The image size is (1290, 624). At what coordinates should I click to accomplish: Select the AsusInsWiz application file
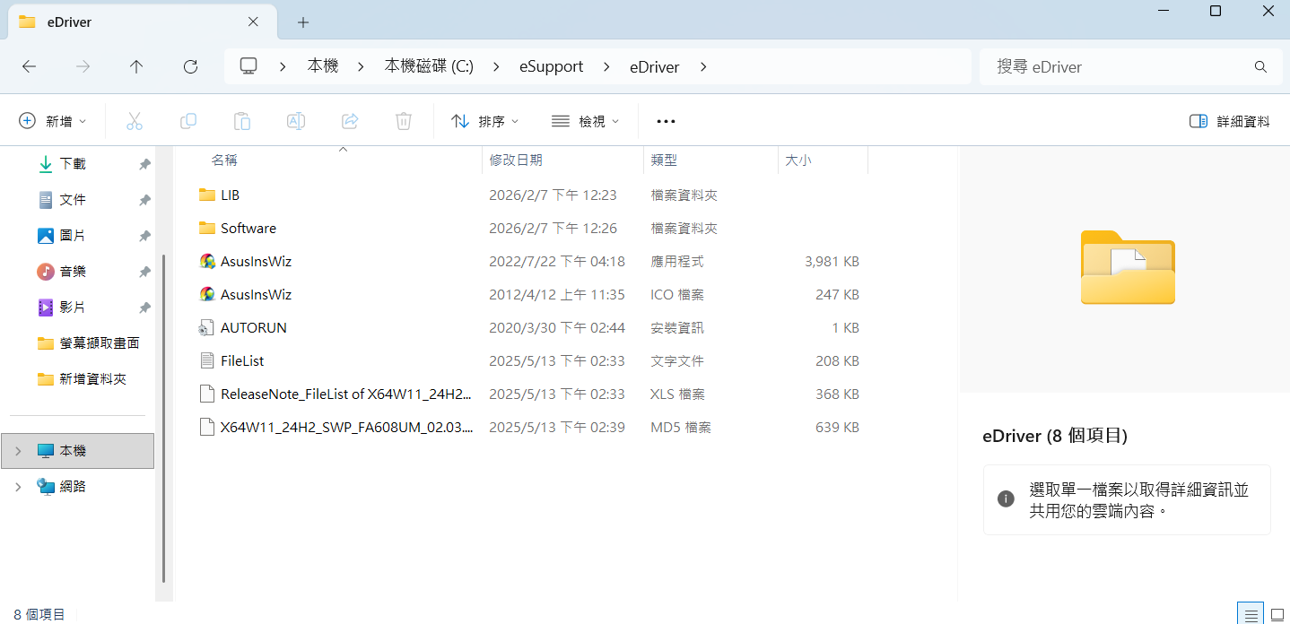[x=256, y=262]
